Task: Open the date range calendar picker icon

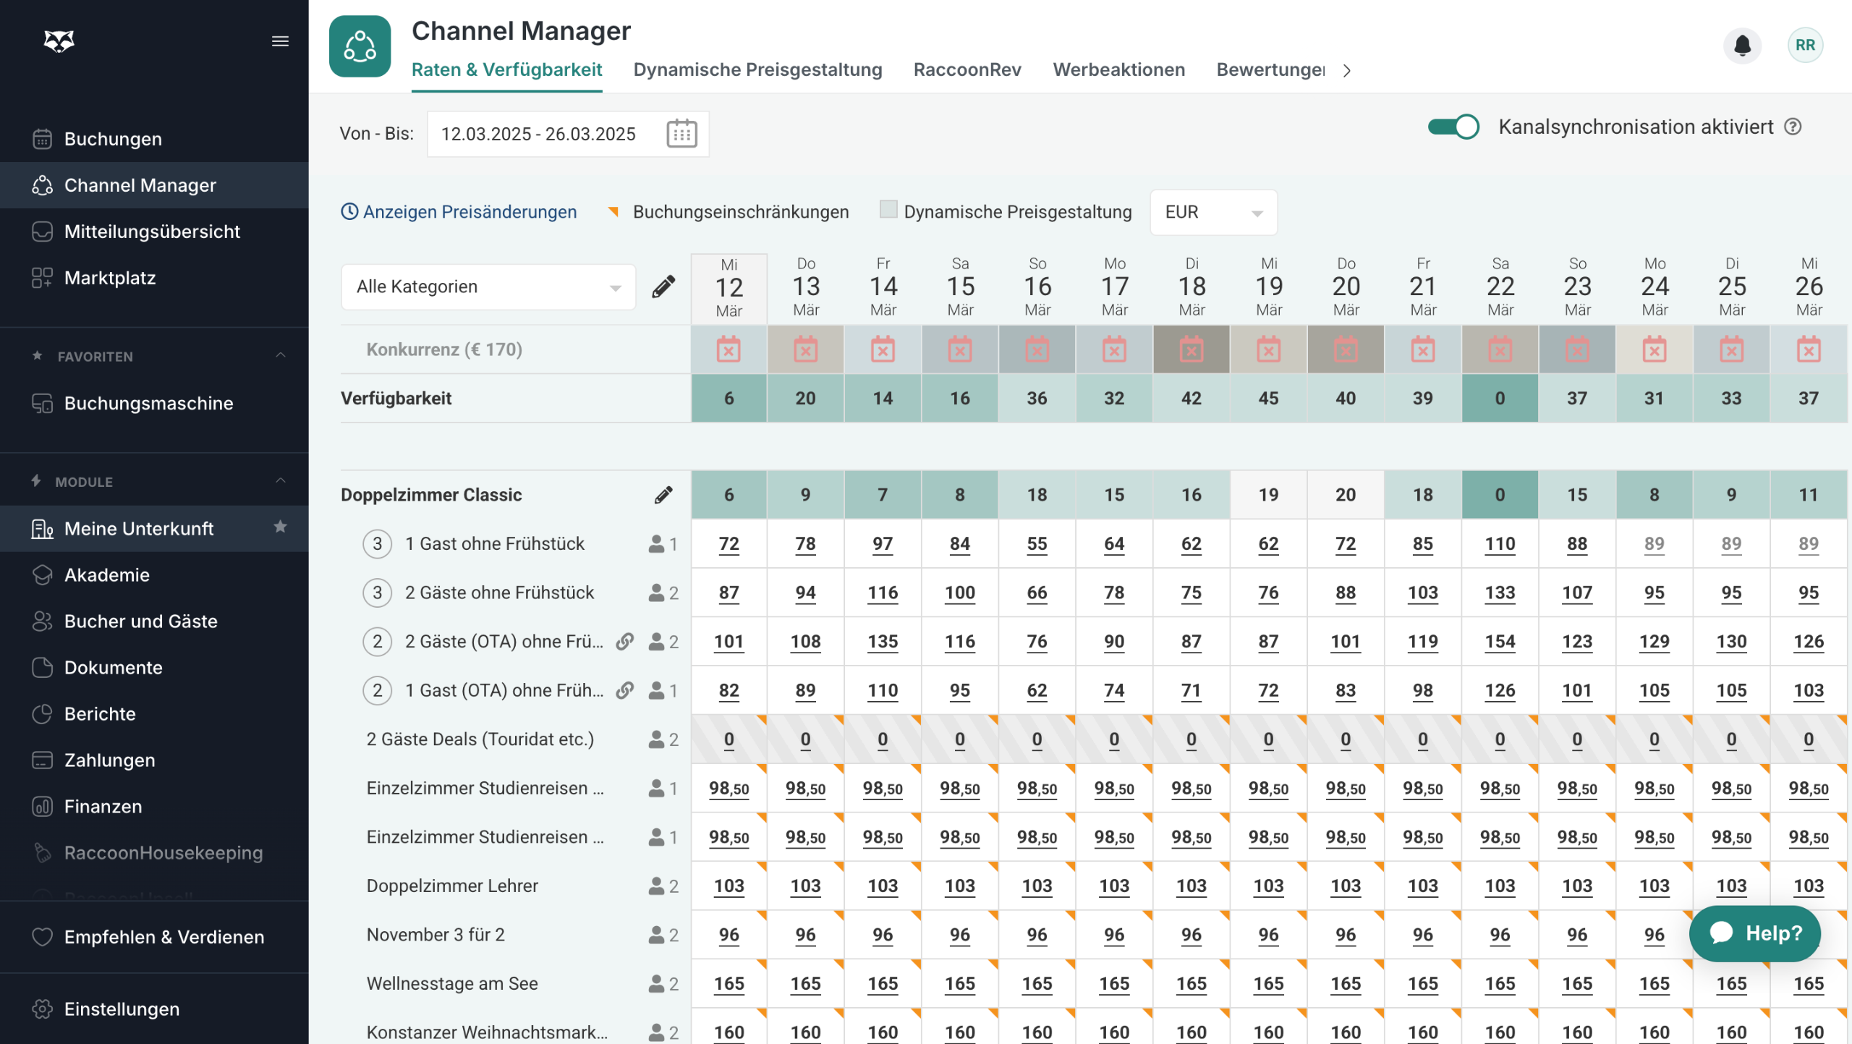Action: pos(681,134)
